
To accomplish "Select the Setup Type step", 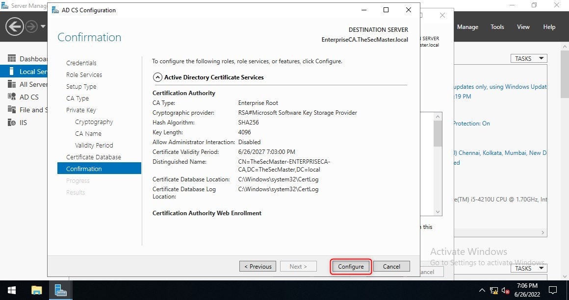I will pyautogui.click(x=81, y=86).
